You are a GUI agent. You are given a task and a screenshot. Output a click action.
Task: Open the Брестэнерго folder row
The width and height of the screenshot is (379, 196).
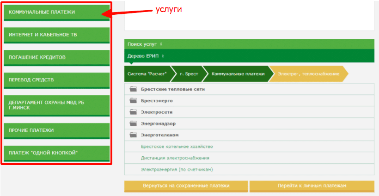click(x=249, y=100)
